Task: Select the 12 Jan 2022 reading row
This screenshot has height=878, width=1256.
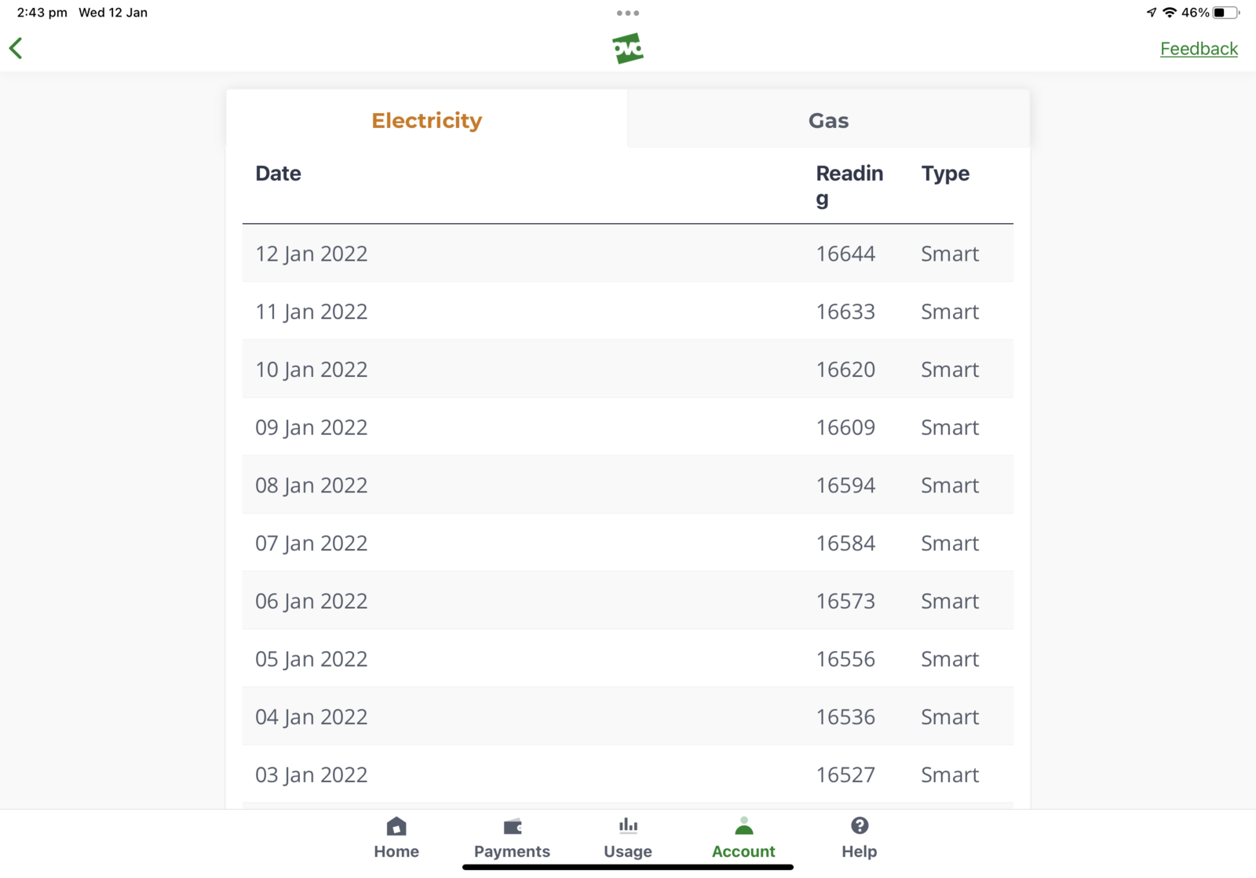Action: click(627, 254)
